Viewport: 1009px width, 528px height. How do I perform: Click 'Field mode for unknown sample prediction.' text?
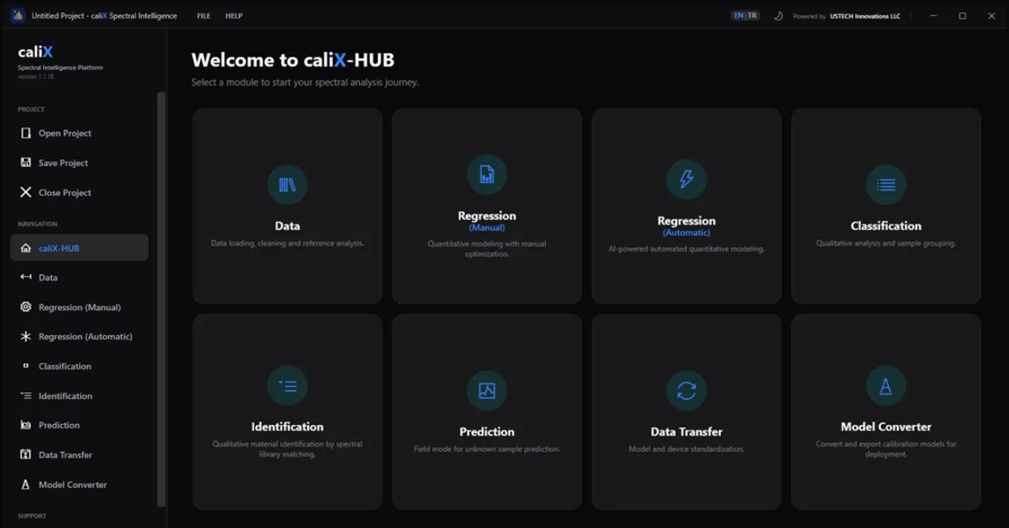[x=486, y=450]
